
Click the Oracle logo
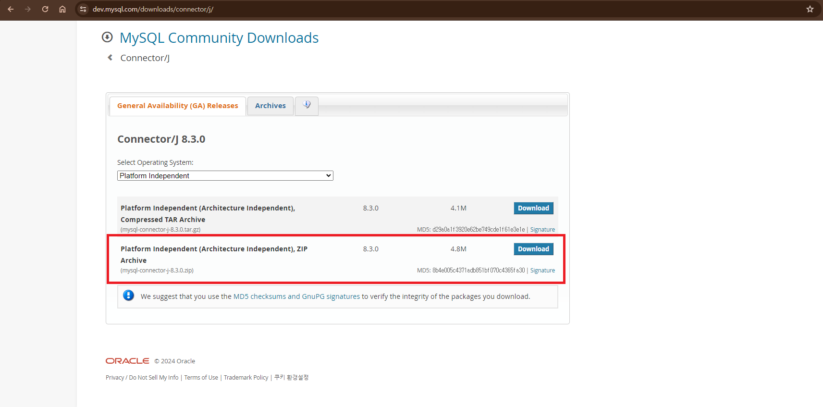pyautogui.click(x=127, y=361)
